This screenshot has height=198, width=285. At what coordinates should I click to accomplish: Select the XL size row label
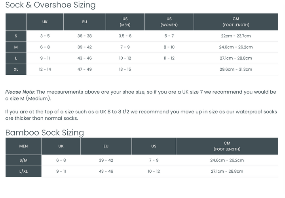click(x=16, y=70)
